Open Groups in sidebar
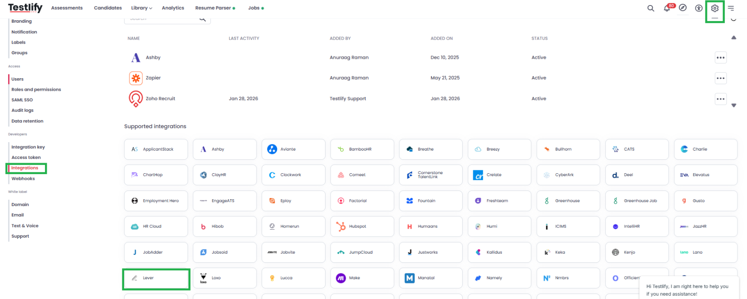 (19, 53)
